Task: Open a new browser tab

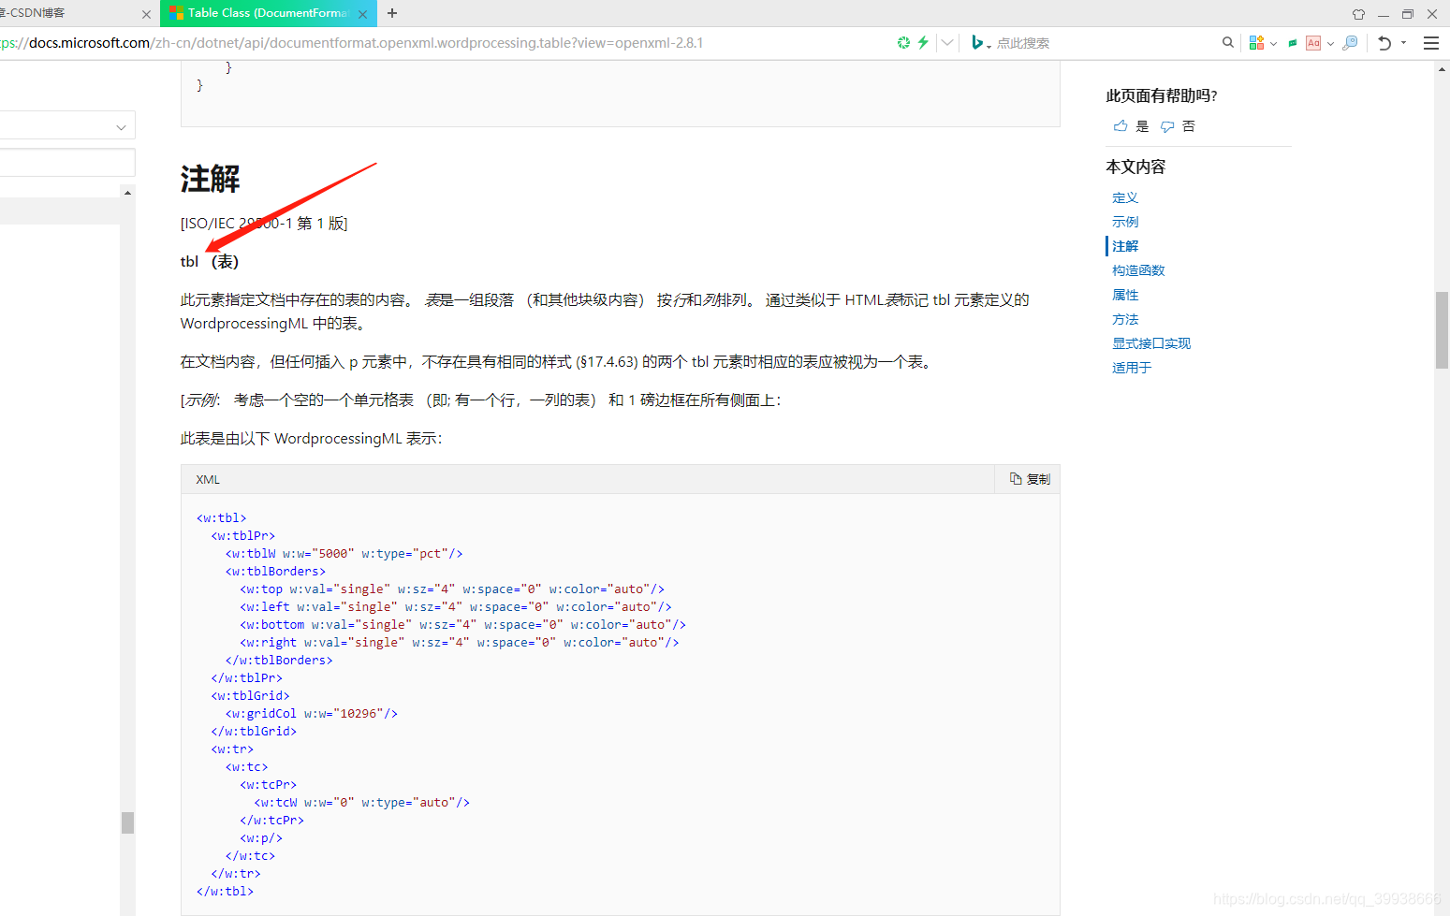Action: 391,13
